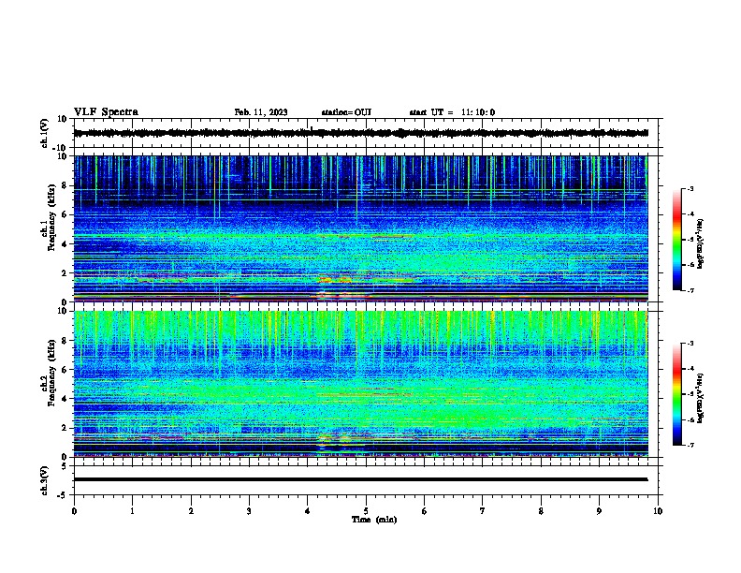Click the "start UT = 11:10:0" header text
This screenshot has height=573, width=741.
click(452, 112)
